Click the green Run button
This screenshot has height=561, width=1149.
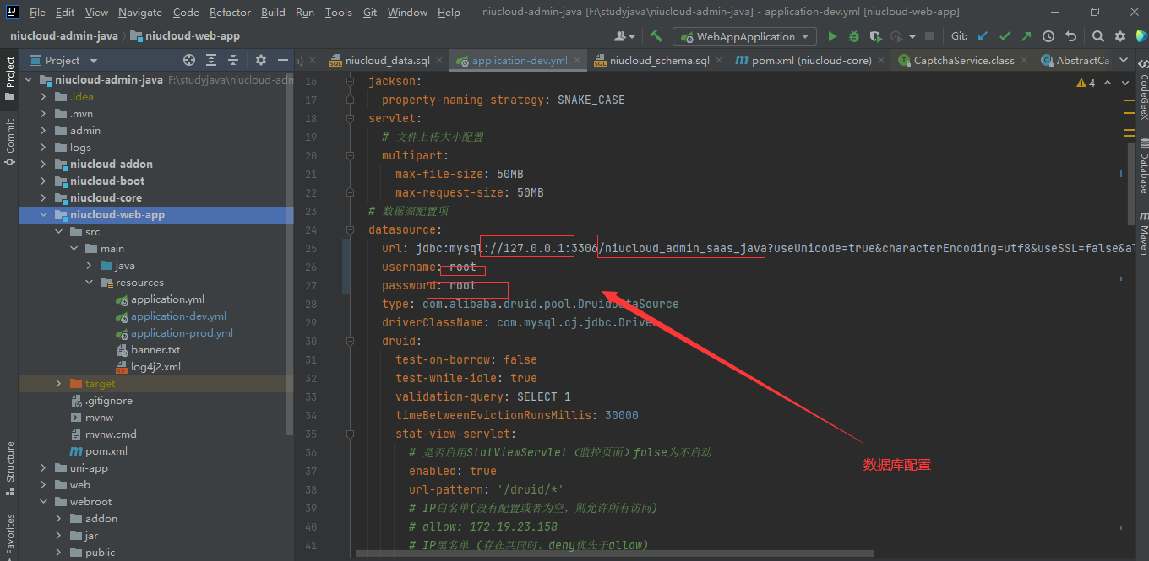pos(832,36)
